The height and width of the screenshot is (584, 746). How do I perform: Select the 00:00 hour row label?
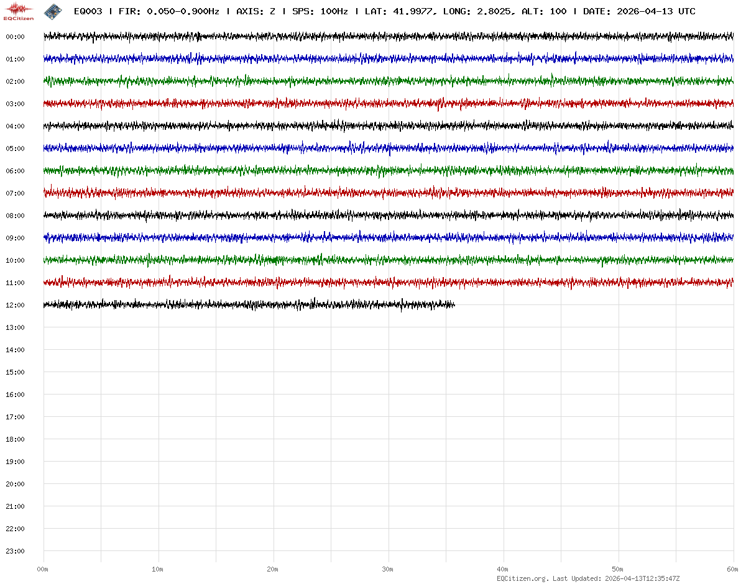15,37
